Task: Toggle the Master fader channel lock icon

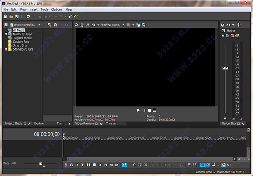Action: coord(225,118)
